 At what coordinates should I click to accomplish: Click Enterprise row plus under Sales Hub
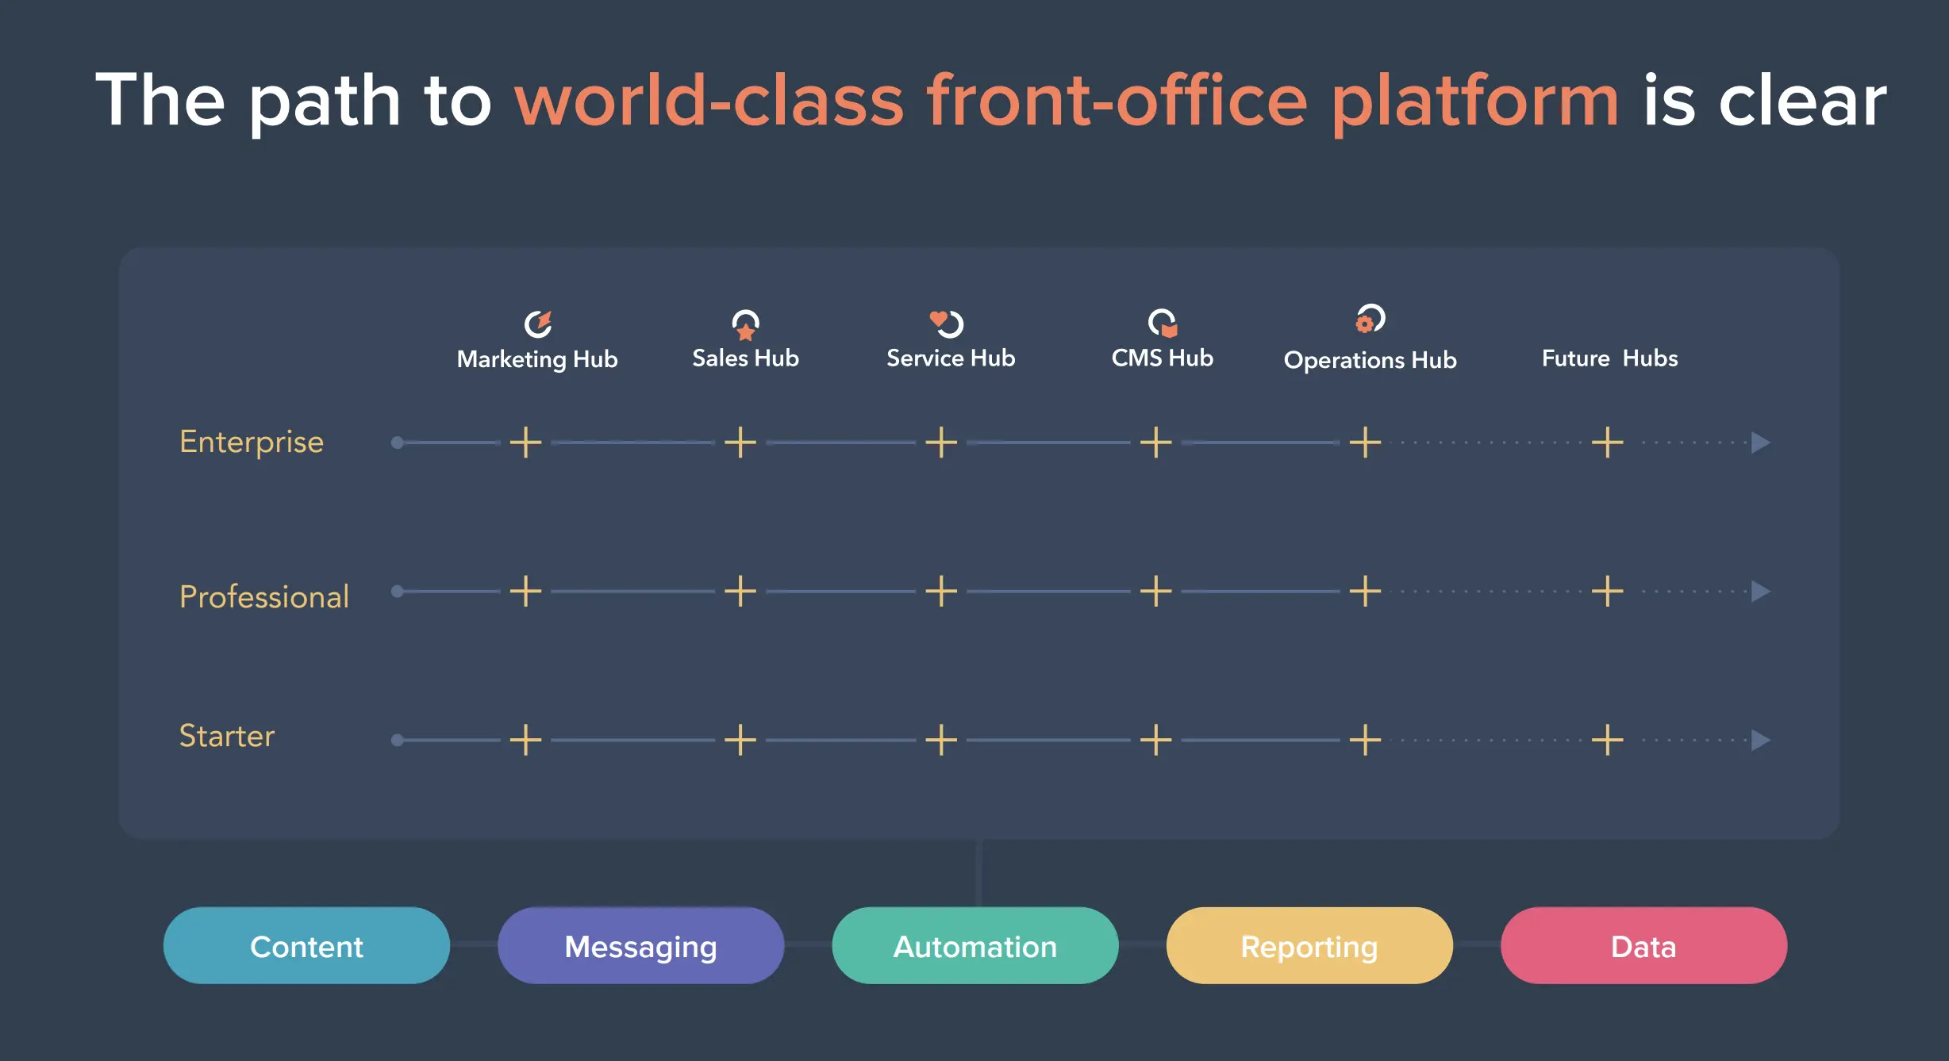pos(740,442)
